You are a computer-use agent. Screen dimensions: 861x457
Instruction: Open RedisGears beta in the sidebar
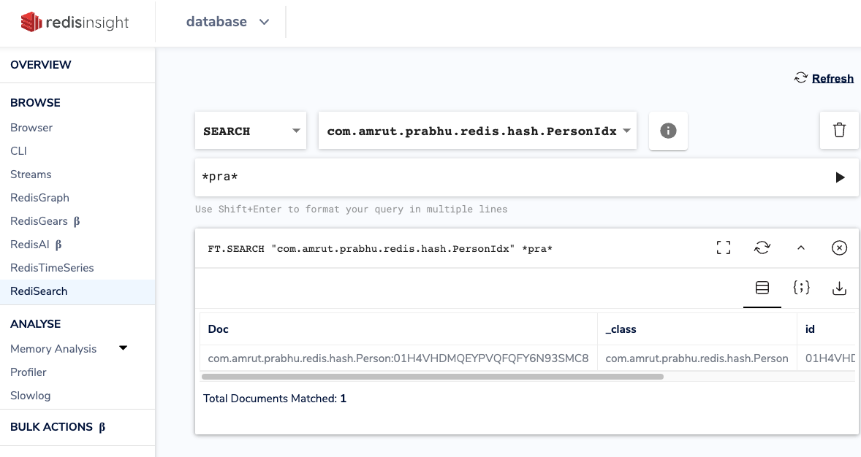pos(45,221)
